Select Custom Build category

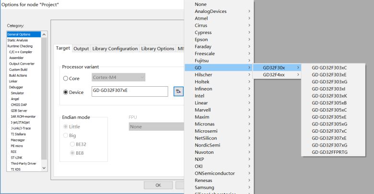23,69
